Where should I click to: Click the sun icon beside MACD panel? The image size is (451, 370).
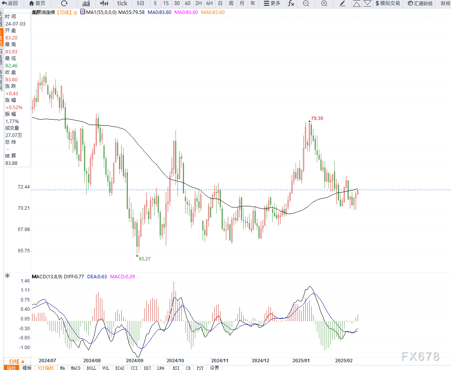point(7,276)
